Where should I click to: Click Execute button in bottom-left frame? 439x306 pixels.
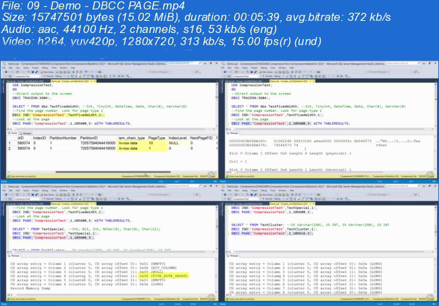[48, 199]
